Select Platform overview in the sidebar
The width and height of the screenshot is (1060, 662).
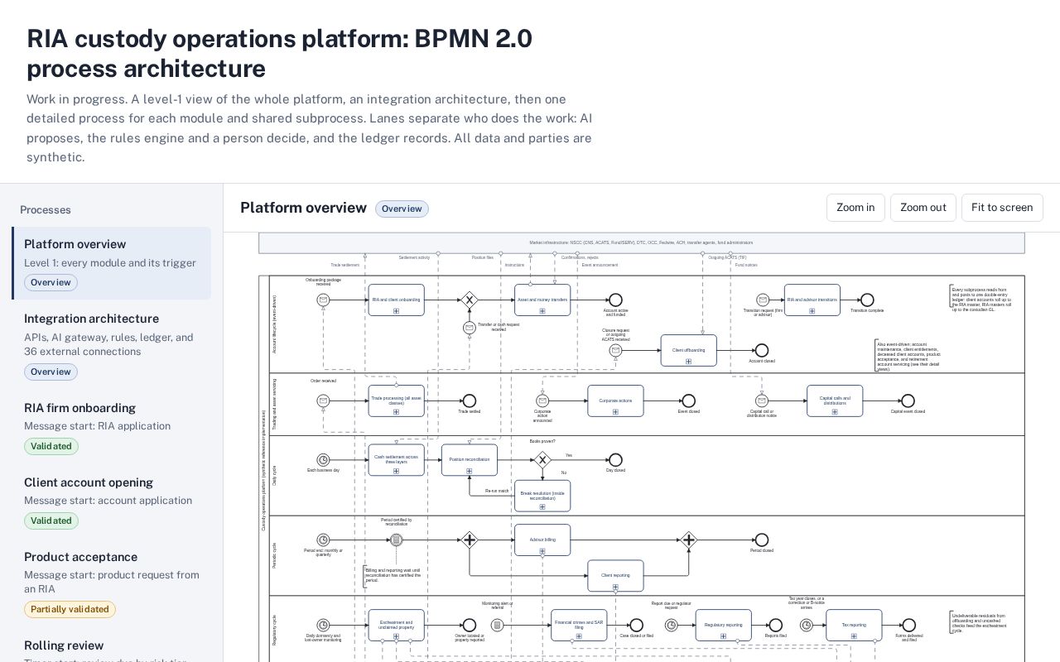(112, 263)
